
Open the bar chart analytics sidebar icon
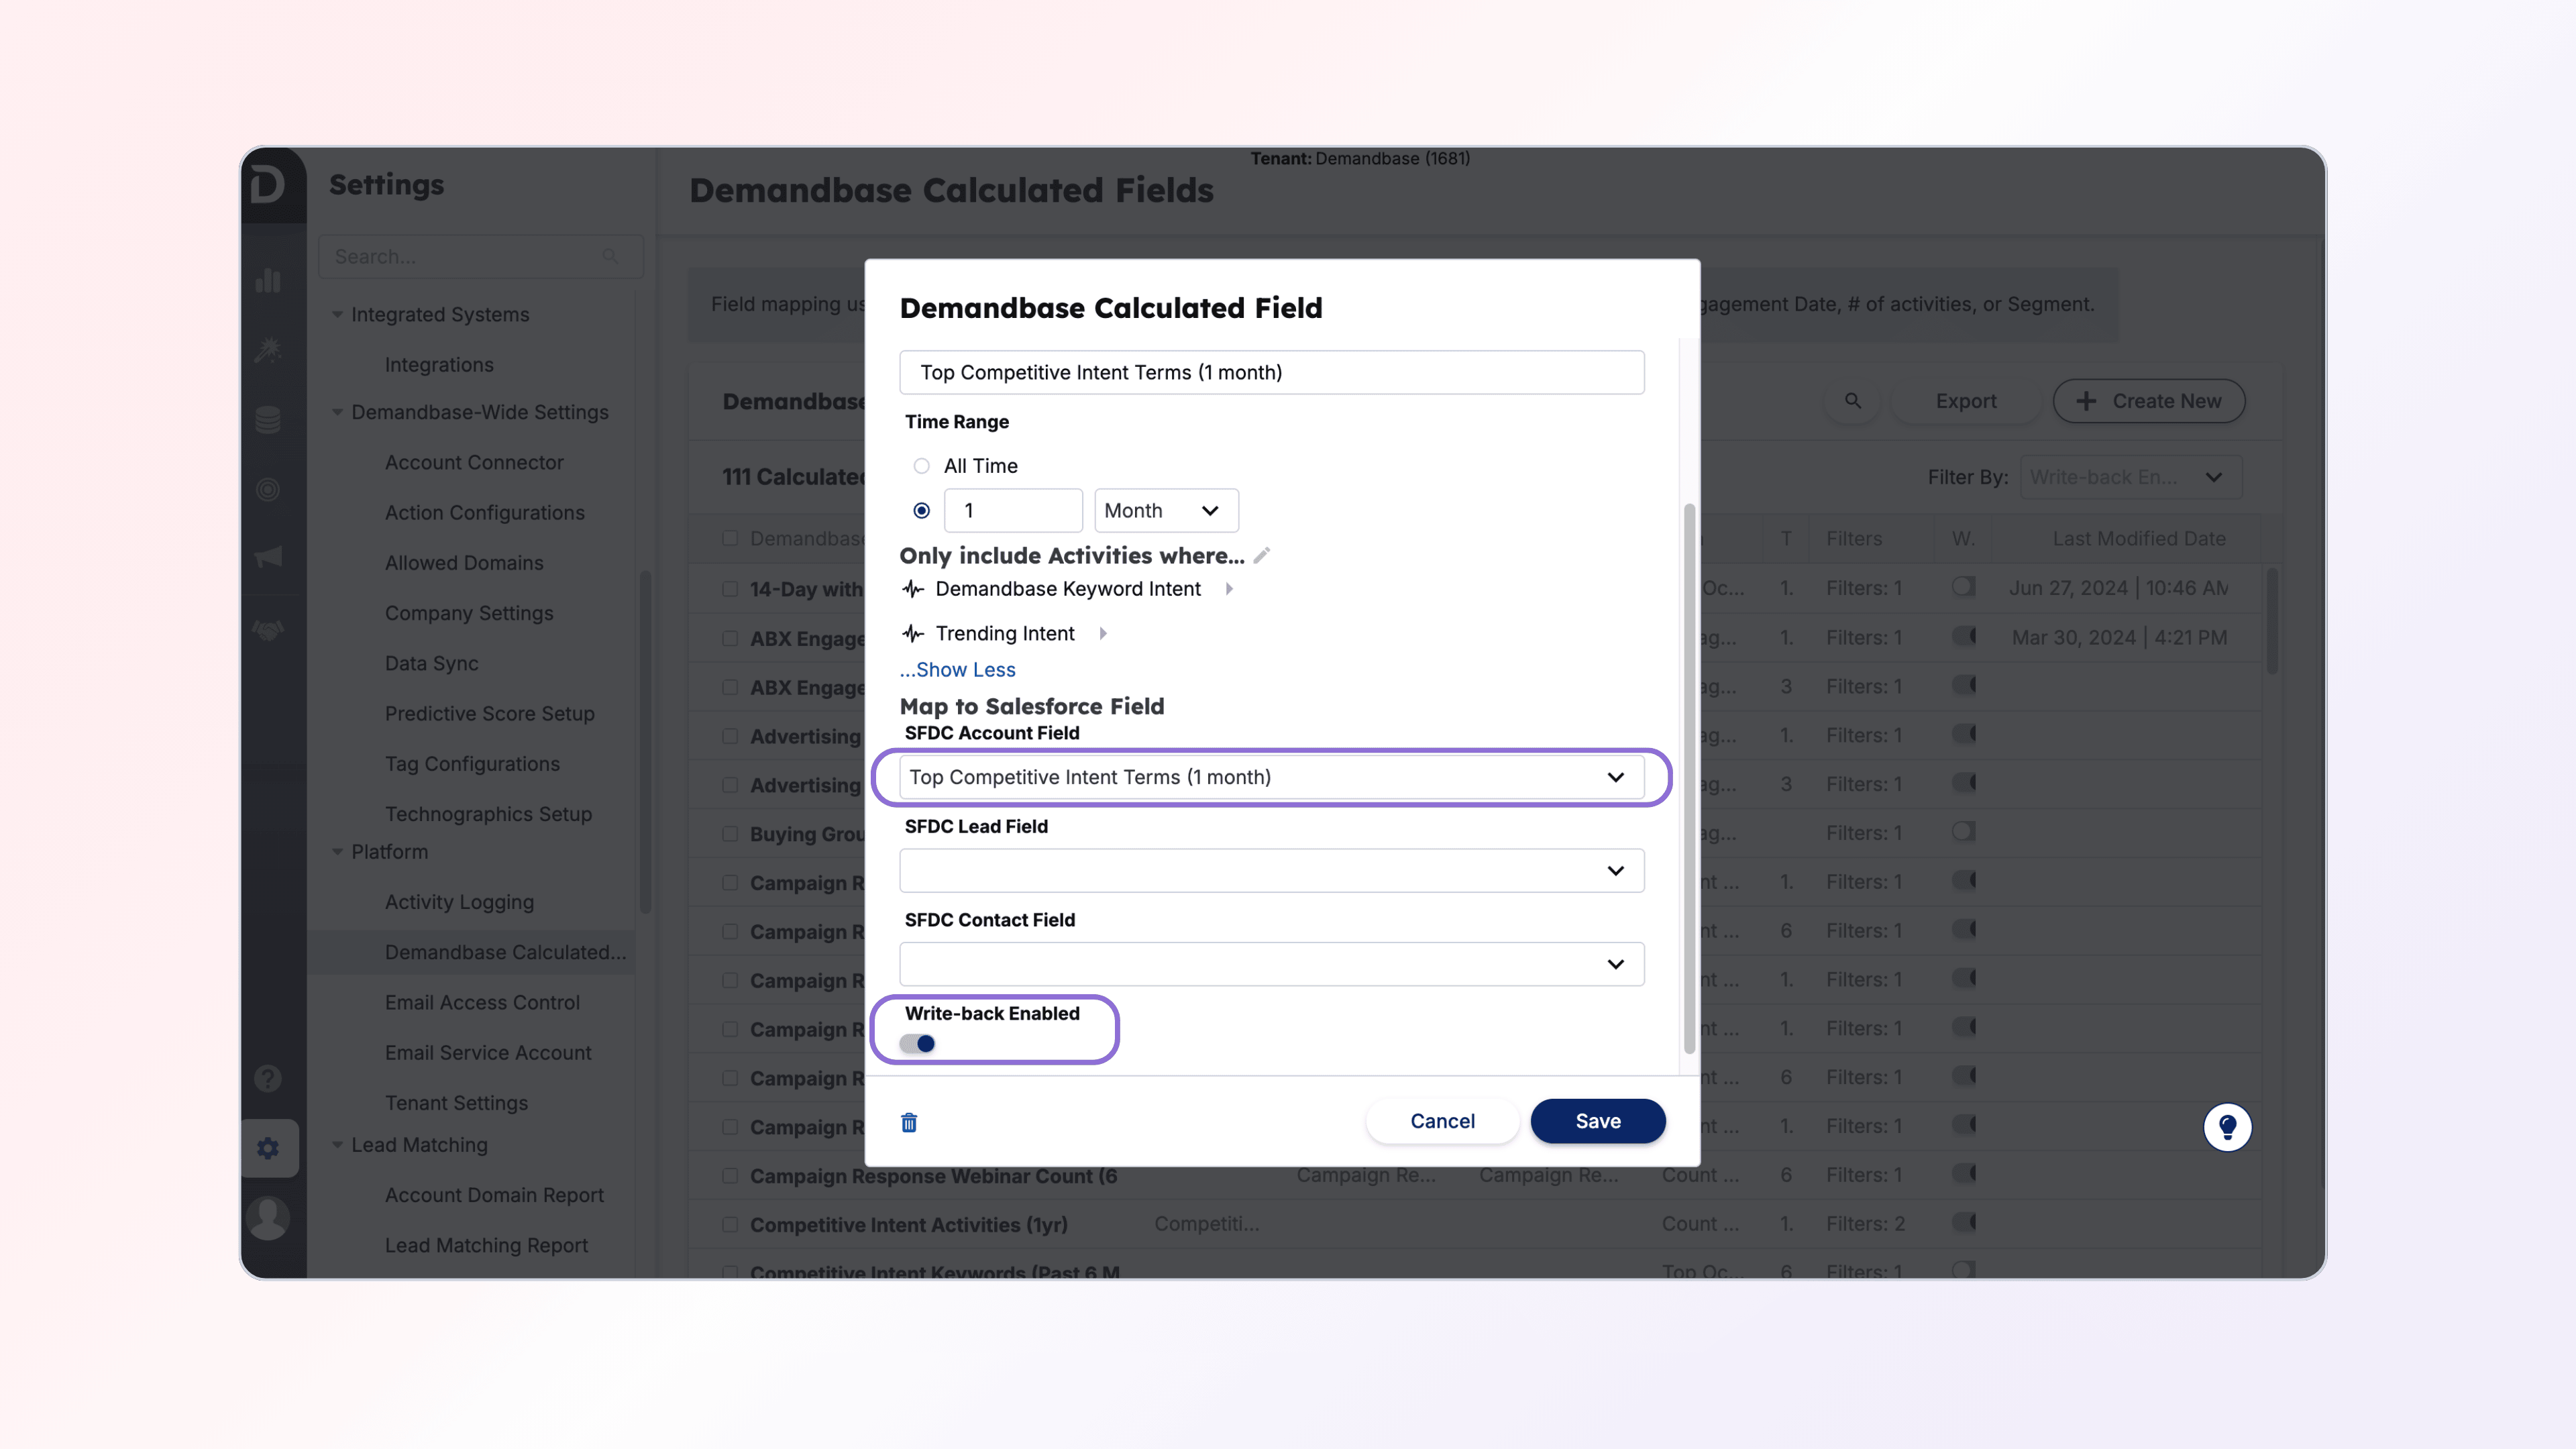point(268,281)
